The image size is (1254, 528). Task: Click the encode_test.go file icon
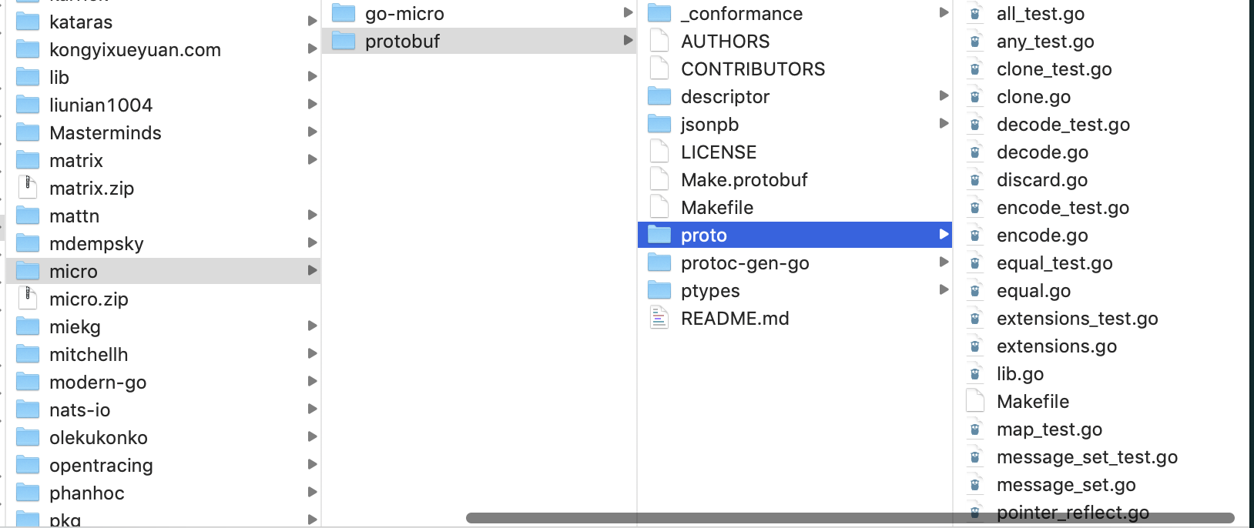[976, 207]
